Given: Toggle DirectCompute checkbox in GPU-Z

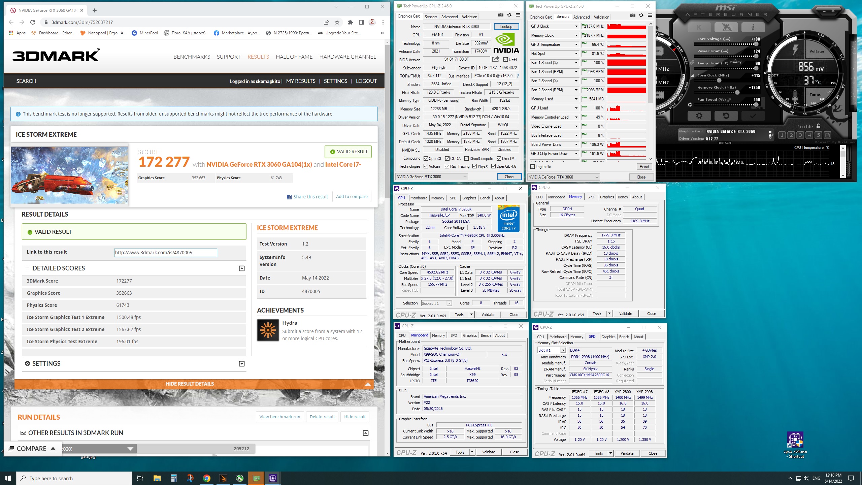Looking at the screenshot, I should point(467,159).
